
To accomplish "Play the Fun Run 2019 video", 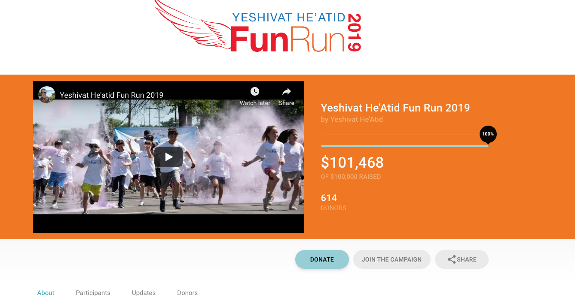I will 168,157.
